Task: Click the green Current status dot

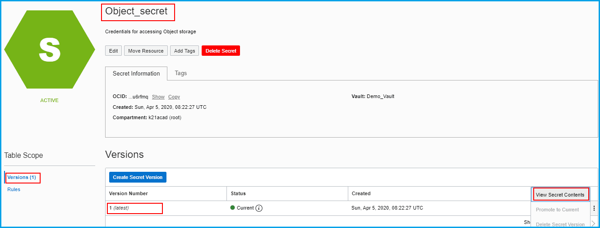Action: (233, 208)
